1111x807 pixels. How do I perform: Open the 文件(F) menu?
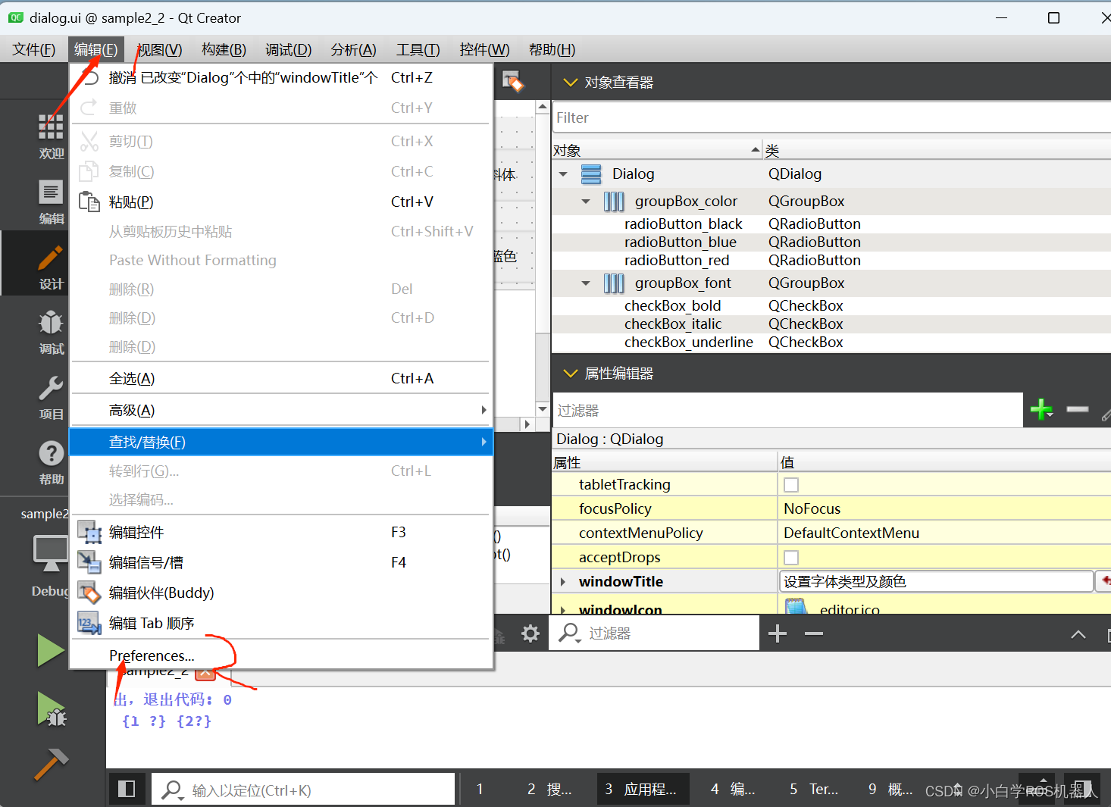34,49
